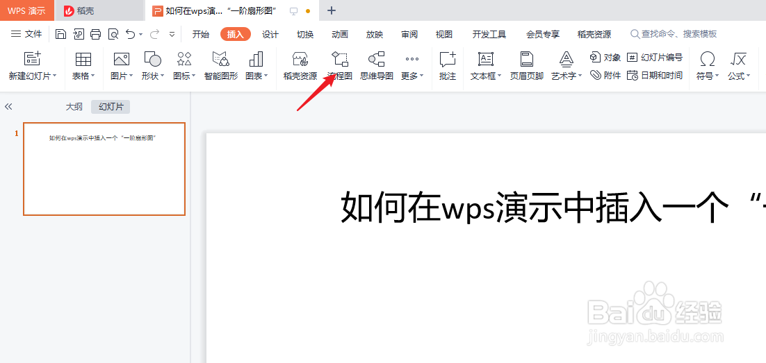Click the 附件 attachment button

click(605, 75)
